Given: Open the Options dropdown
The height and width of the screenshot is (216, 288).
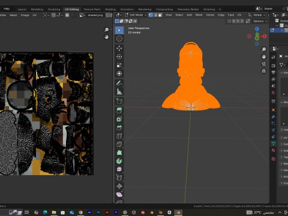Looking at the screenshot, I should coord(260,21).
